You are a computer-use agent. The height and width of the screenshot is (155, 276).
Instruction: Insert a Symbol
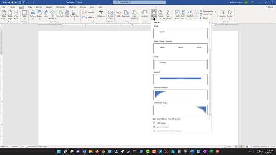click(229, 15)
